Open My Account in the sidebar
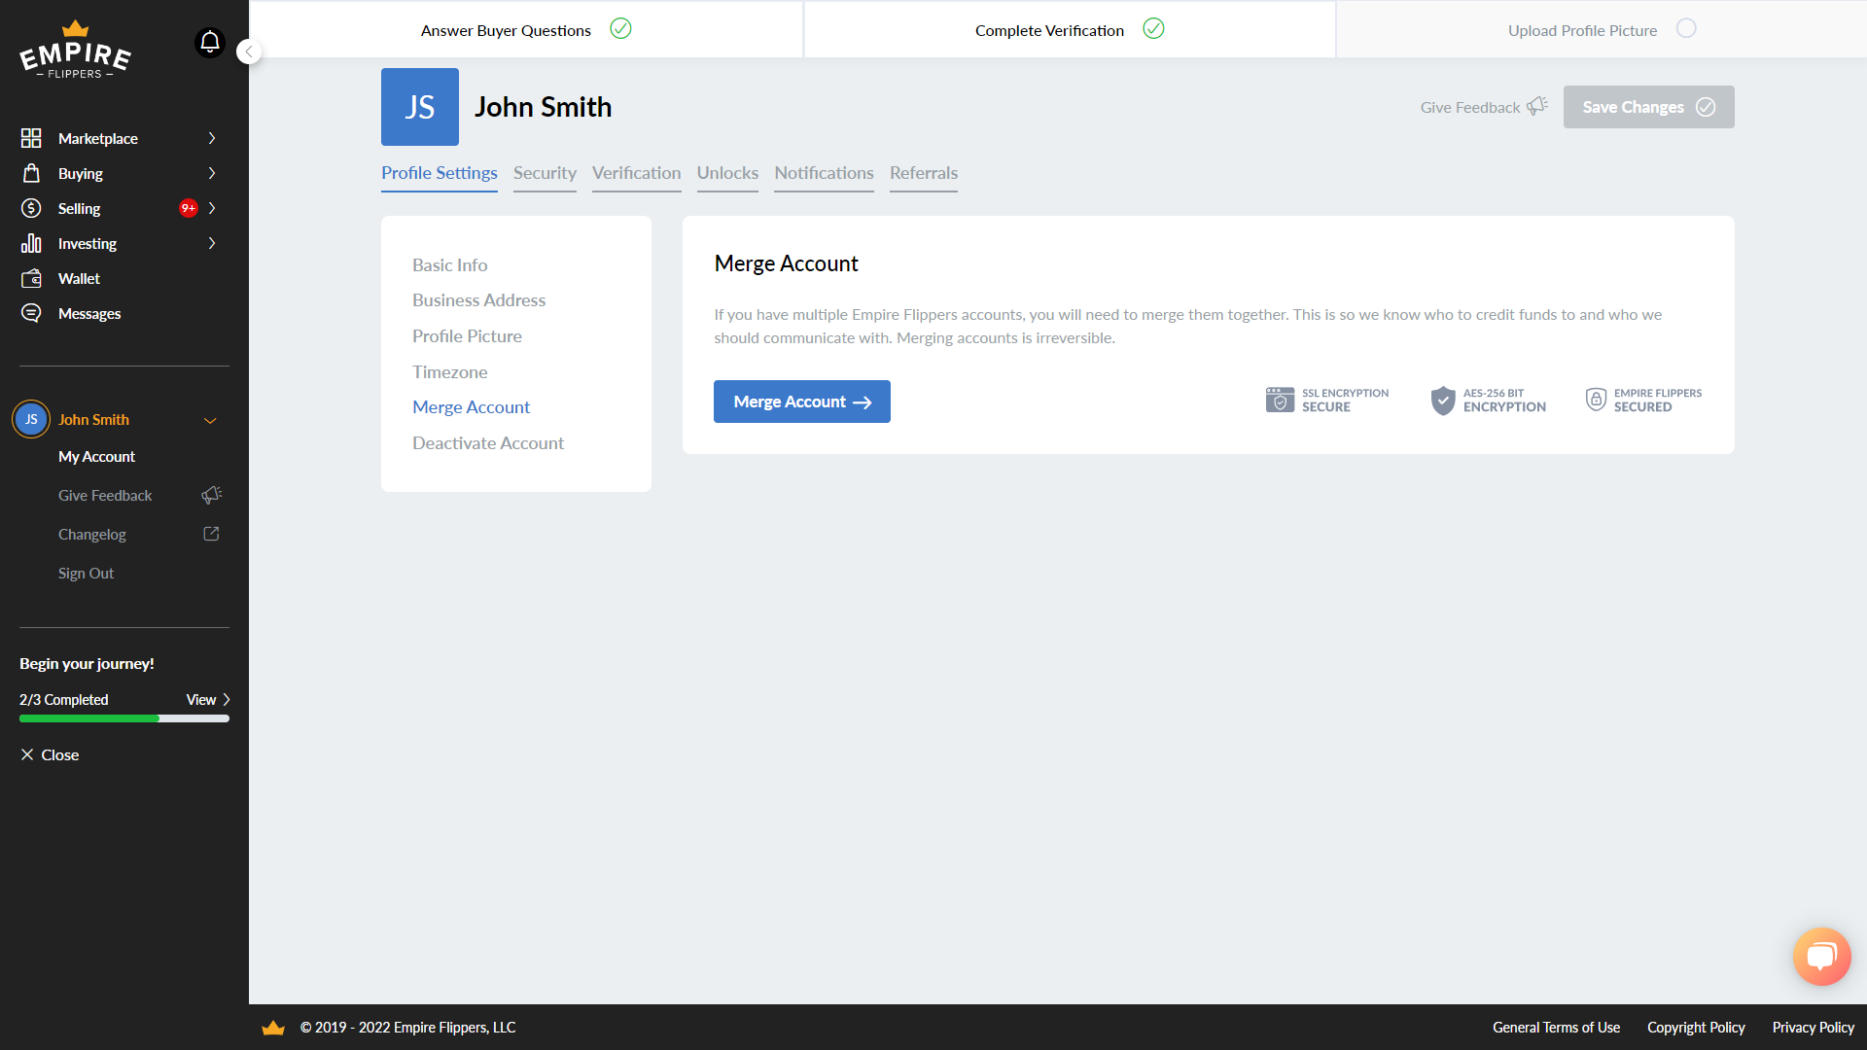 coord(96,456)
